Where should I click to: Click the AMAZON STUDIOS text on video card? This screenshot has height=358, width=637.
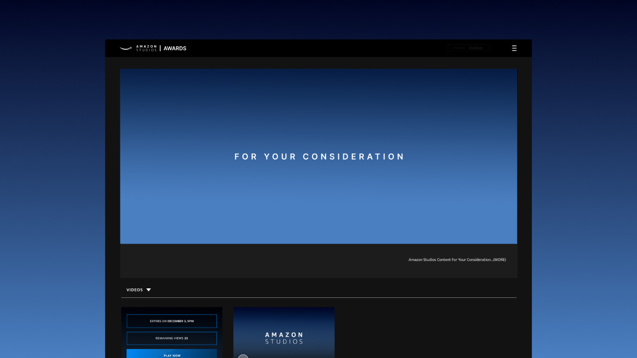click(284, 338)
